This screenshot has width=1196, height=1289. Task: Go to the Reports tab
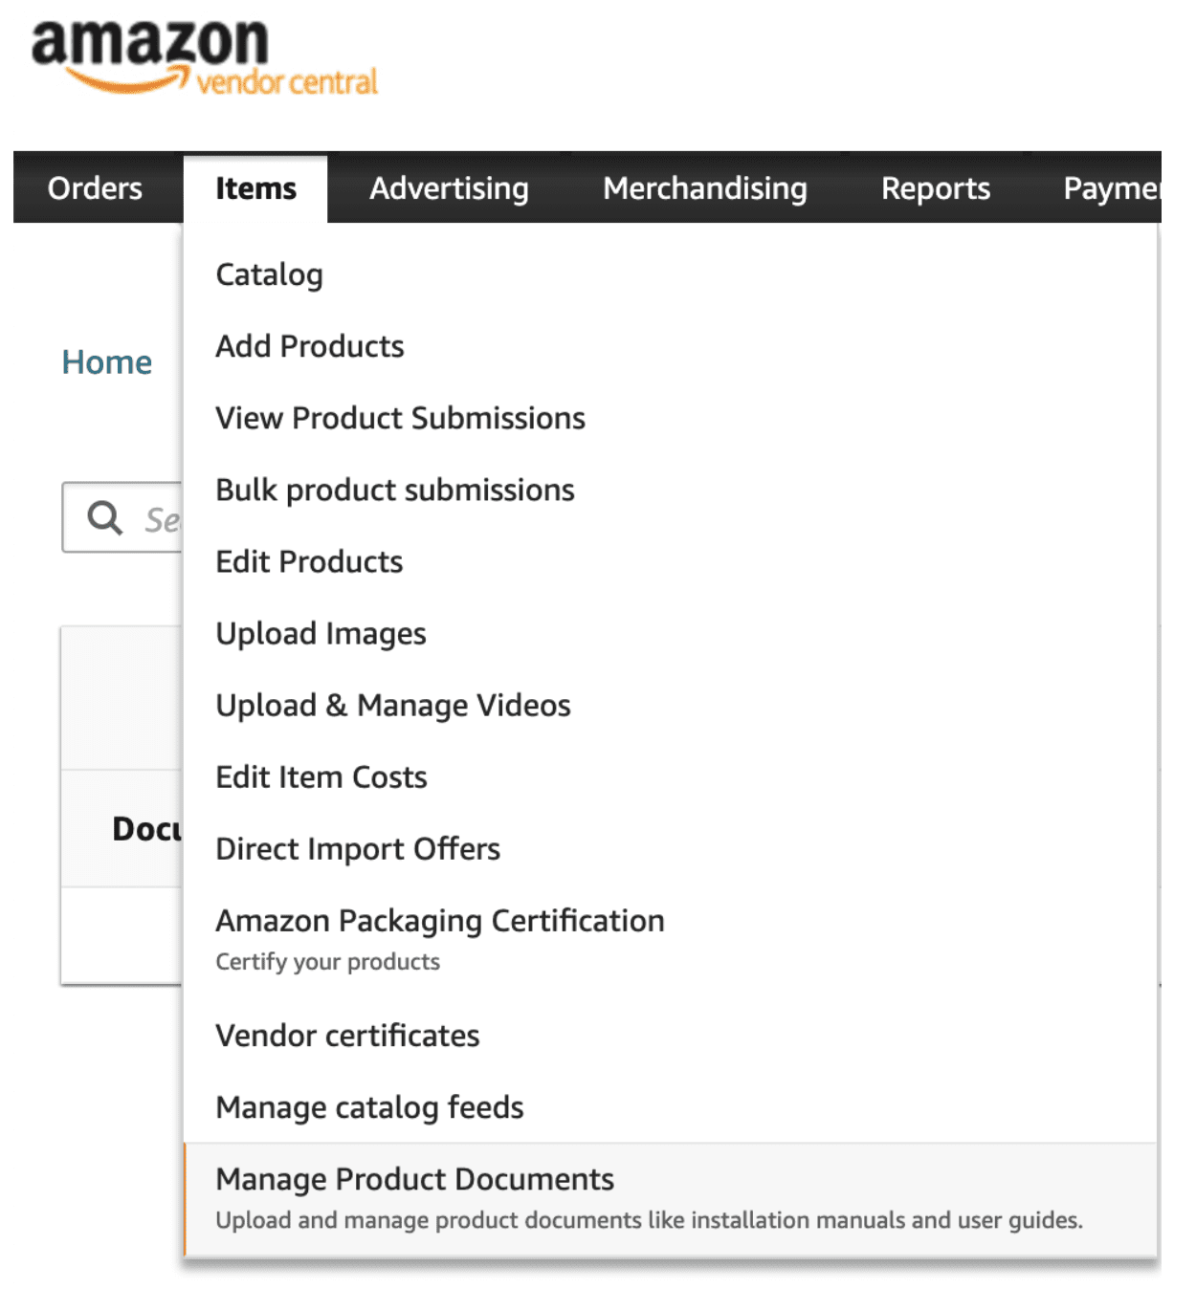(935, 188)
